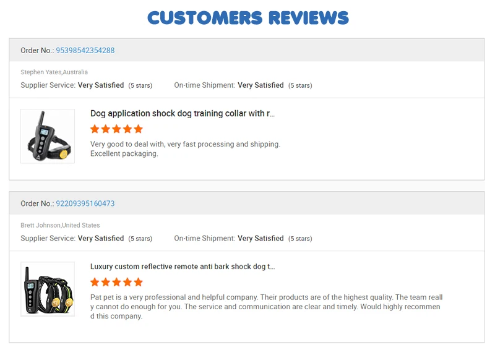Click the first star in Brett Johnson's review rating
Screen dimensions: 495x355
95,282
